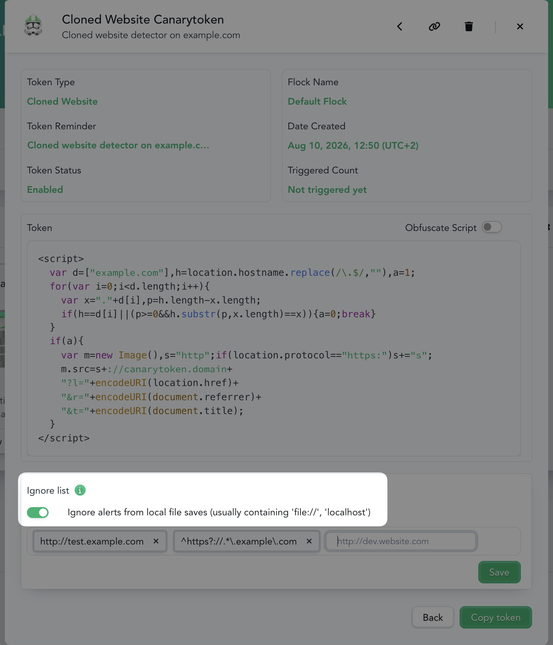Focus the http://dev.website.com ignore input field
The width and height of the screenshot is (553, 645).
pos(401,541)
